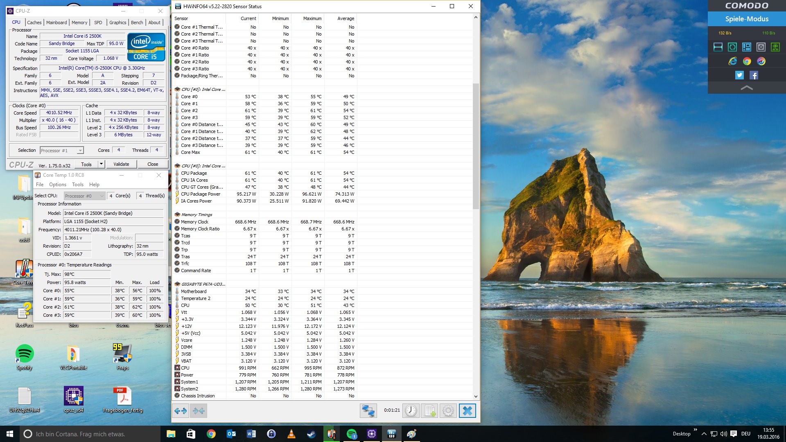The width and height of the screenshot is (786, 442).
Task: Open HWiNFO network remote monitoring icon
Action: click(368, 410)
